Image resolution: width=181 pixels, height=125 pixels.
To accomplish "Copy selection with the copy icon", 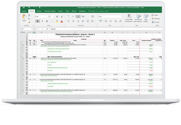I will 29,19.
